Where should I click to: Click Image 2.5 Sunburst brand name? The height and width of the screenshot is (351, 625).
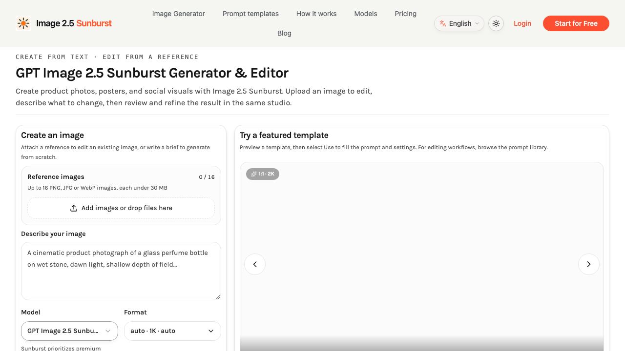tap(74, 23)
